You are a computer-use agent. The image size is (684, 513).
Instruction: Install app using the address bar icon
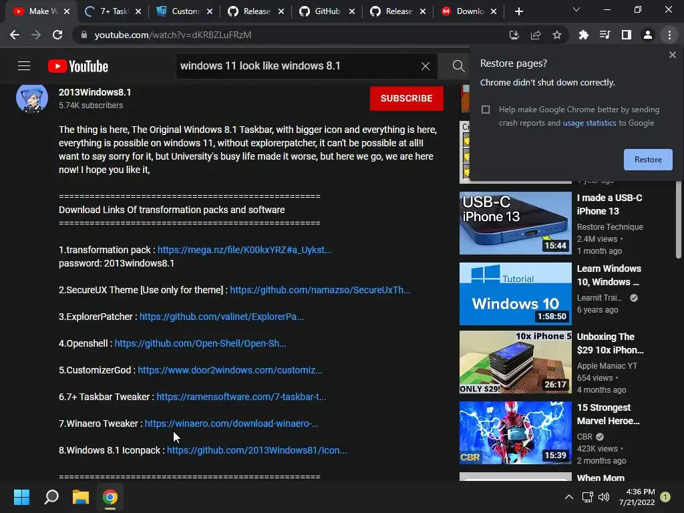tap(514, 35)
